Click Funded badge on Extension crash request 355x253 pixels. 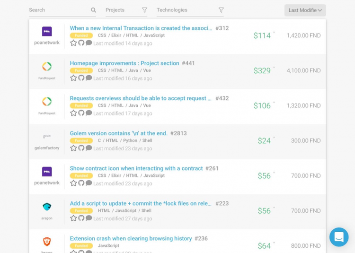pyautogui.click(x=81, y=245)
